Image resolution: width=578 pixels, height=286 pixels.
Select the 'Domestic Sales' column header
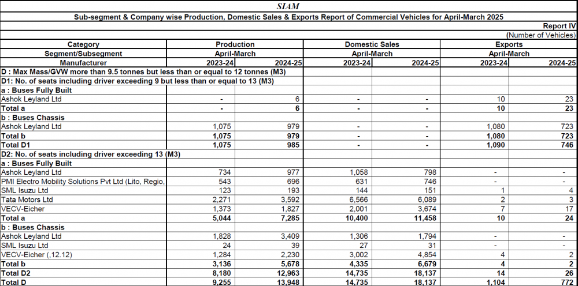pos(372,44)
